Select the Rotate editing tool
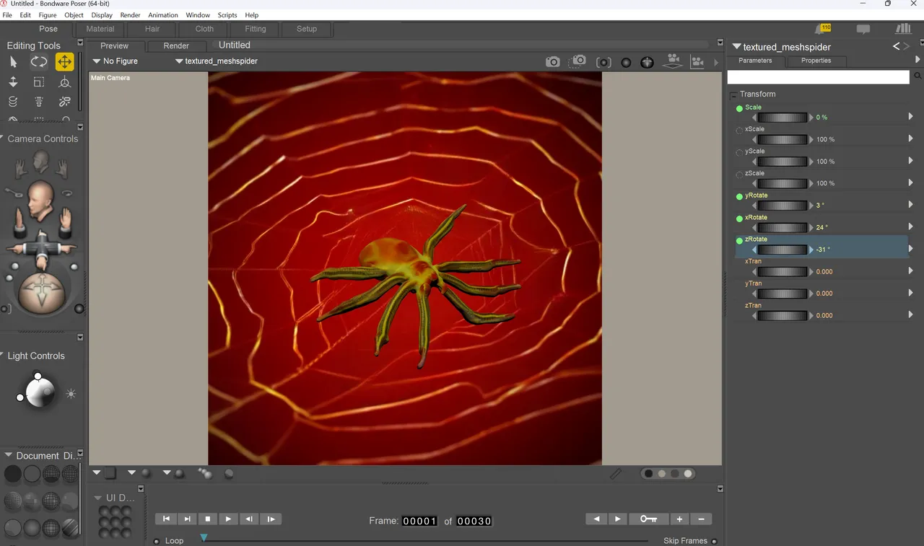Screen dimensions: 924x546 39,62
